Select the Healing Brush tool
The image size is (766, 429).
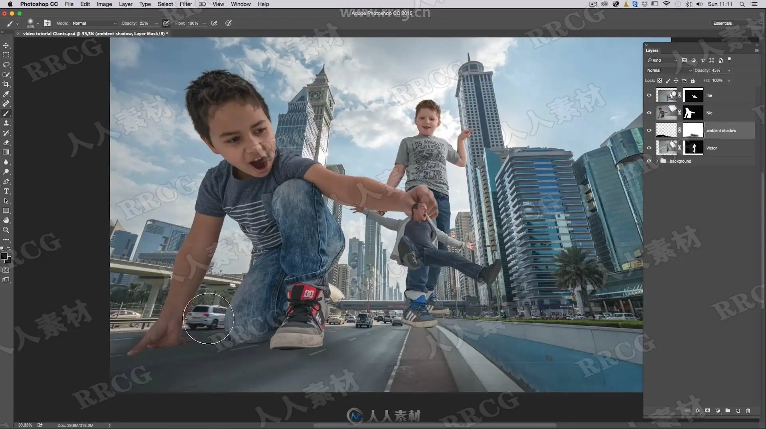click(6, 104)
